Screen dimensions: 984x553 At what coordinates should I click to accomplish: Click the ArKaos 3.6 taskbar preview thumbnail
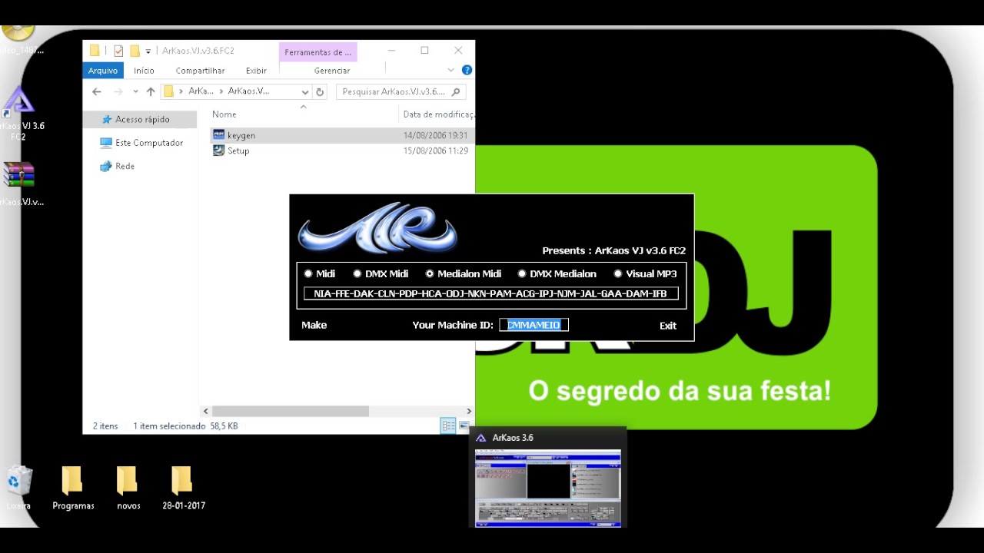coord(548,488)
